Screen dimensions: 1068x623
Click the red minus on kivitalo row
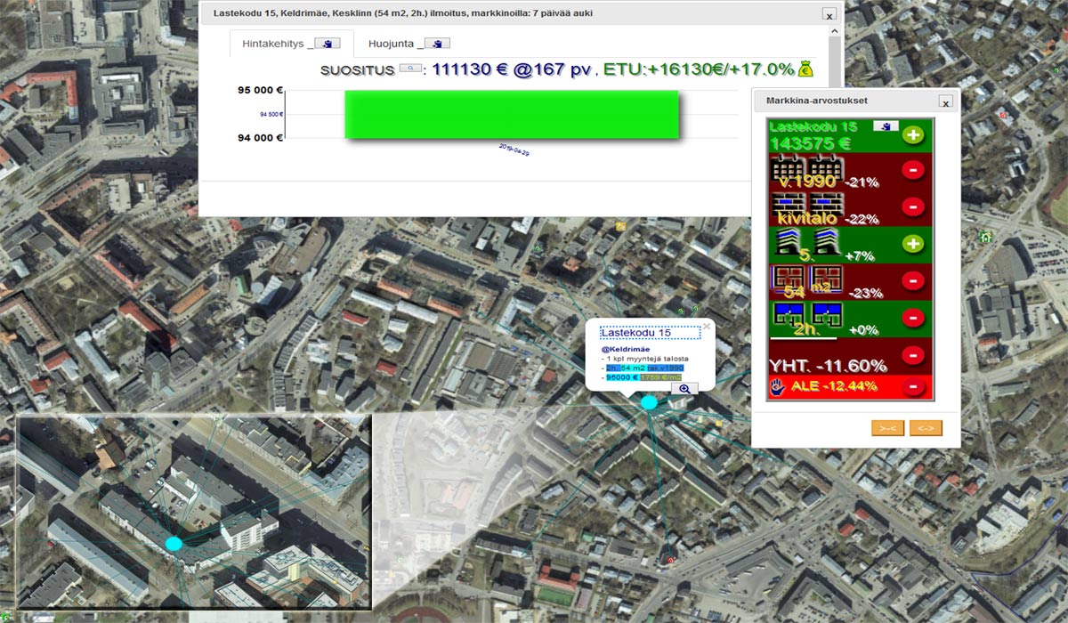[x=913, y=206]
